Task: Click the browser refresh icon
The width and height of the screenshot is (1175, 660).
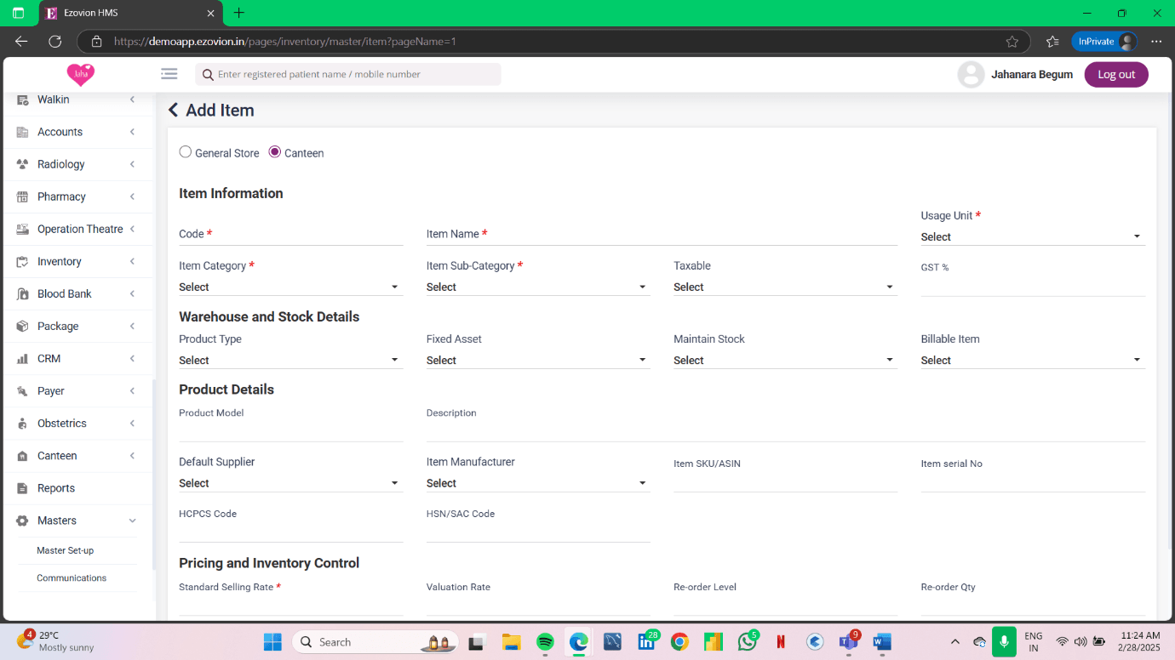Action: pyautogui.click(x=55, y=41)
